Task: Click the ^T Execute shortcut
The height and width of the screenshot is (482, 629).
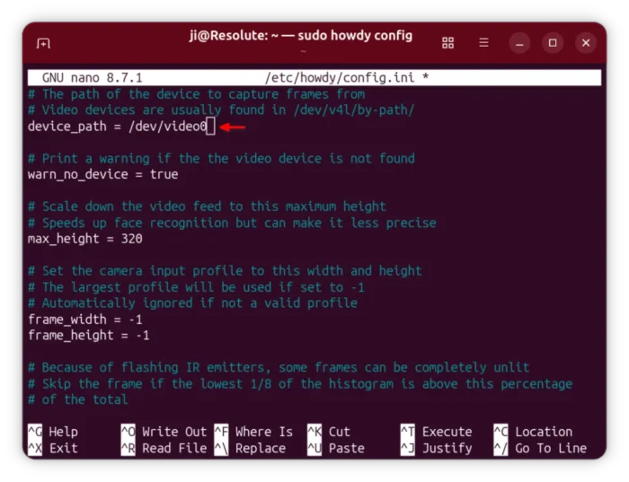Action: 436,432
